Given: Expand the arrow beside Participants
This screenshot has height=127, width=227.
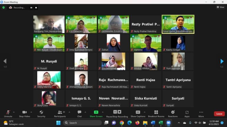Looking at the screenshot, I should pos(69,112).
